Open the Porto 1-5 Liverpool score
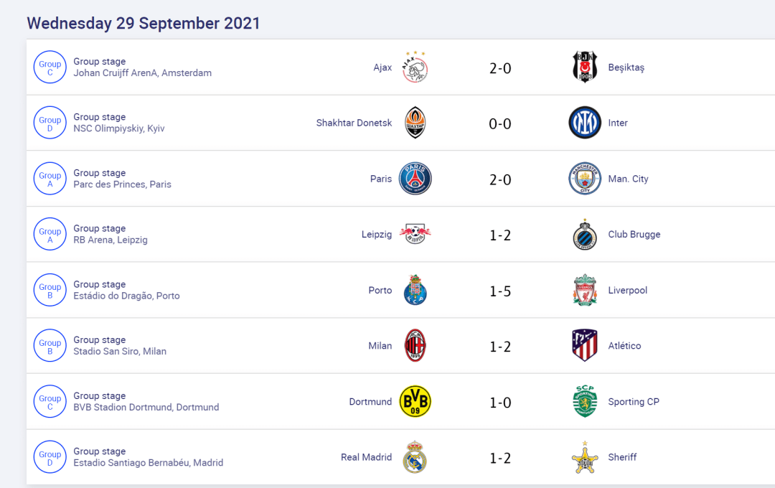 500,291
